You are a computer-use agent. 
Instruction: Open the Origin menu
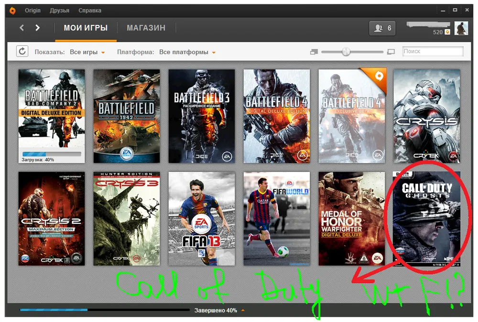[x=33, y=11]
